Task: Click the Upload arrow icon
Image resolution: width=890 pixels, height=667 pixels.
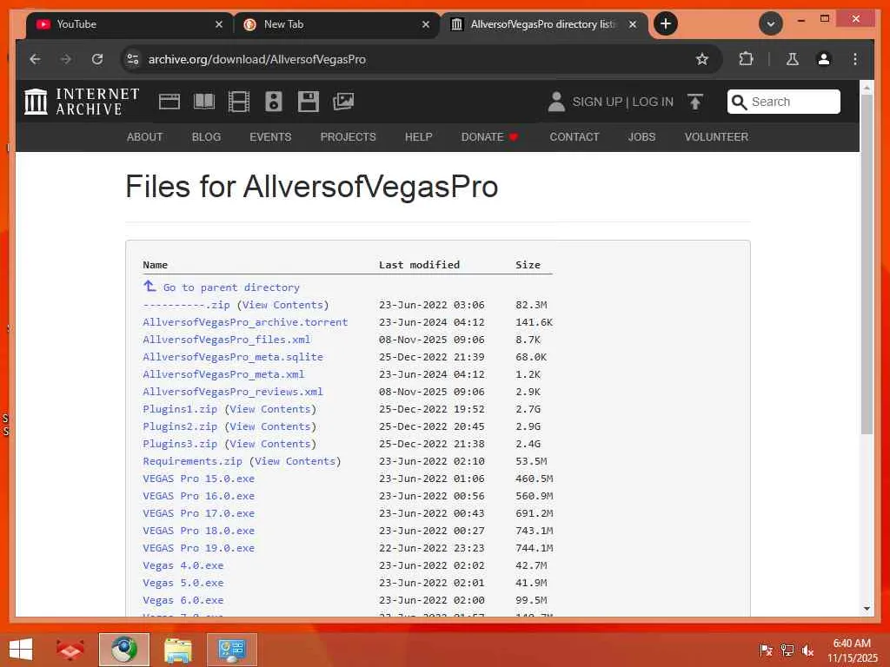Action: pyautogui.click(x=695, y=102)
